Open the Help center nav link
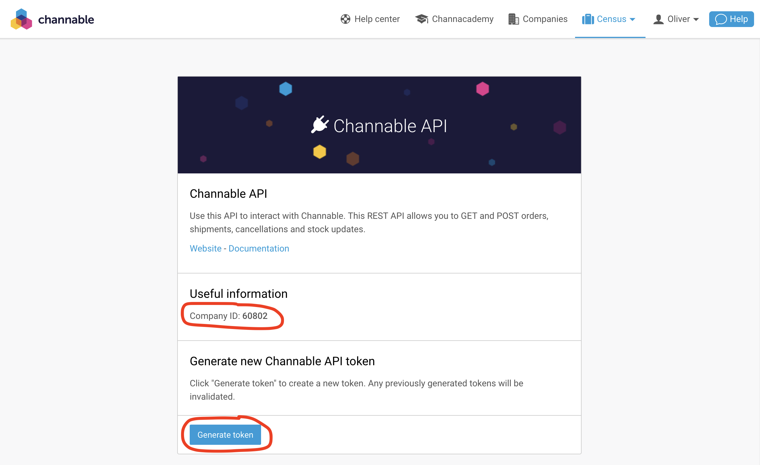 coord(377,19)
